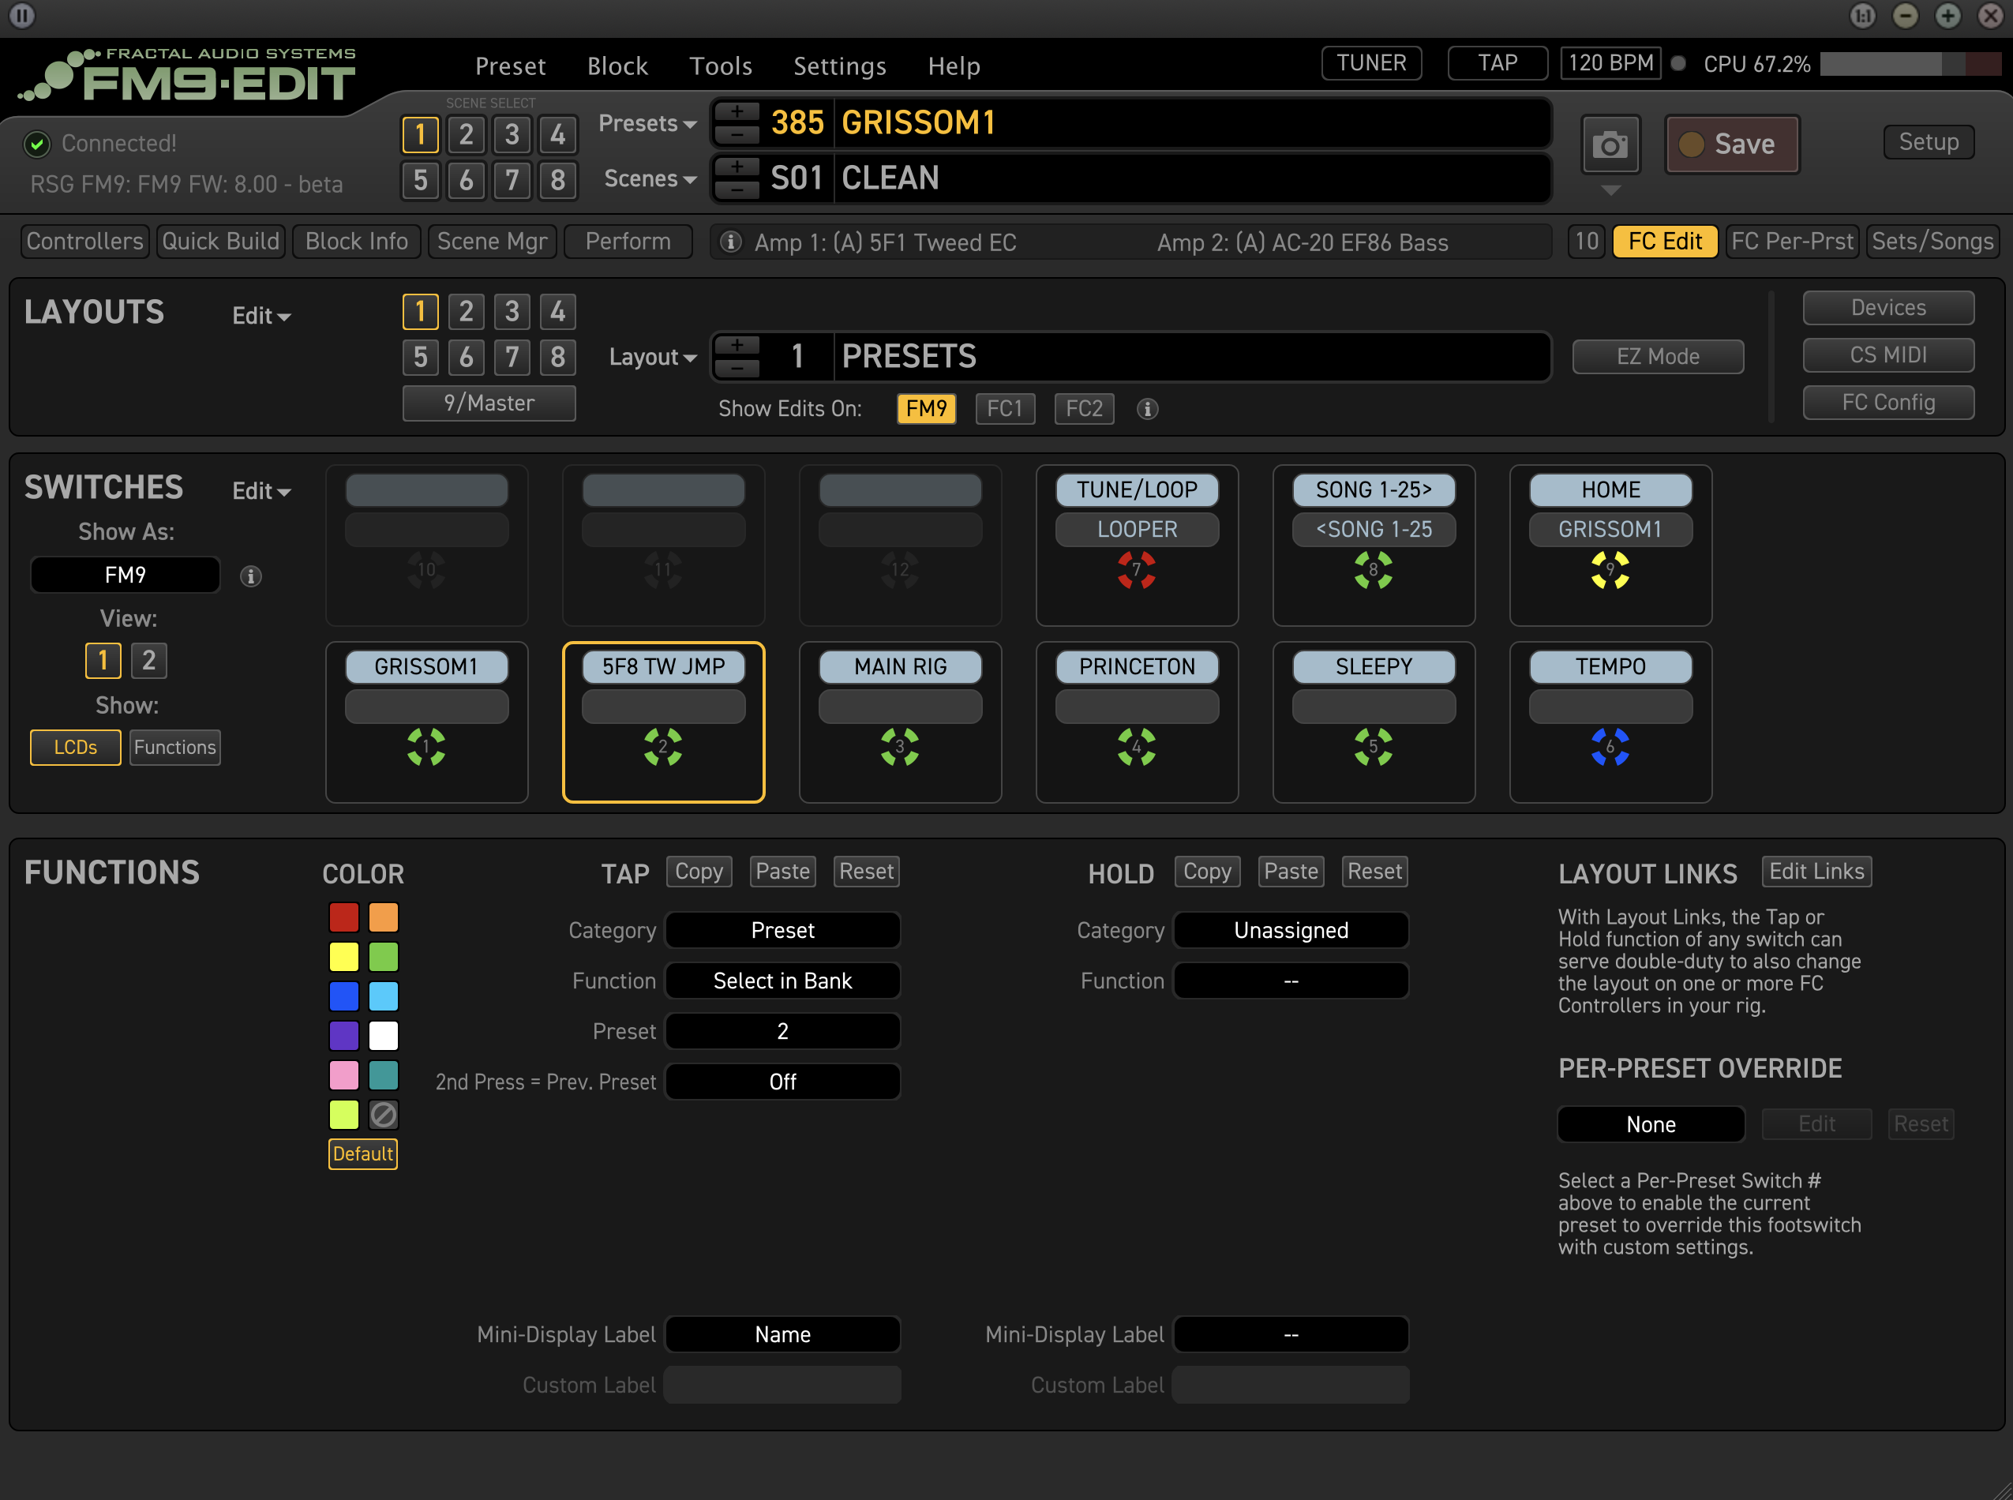Viewport: 2013px width, 1500px height.
Task: Click the green ring icon on SONG switch 8
Action: coord(1373,570)
